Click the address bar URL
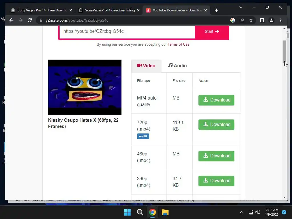This screenshot has height=219, width=292. 77,20
